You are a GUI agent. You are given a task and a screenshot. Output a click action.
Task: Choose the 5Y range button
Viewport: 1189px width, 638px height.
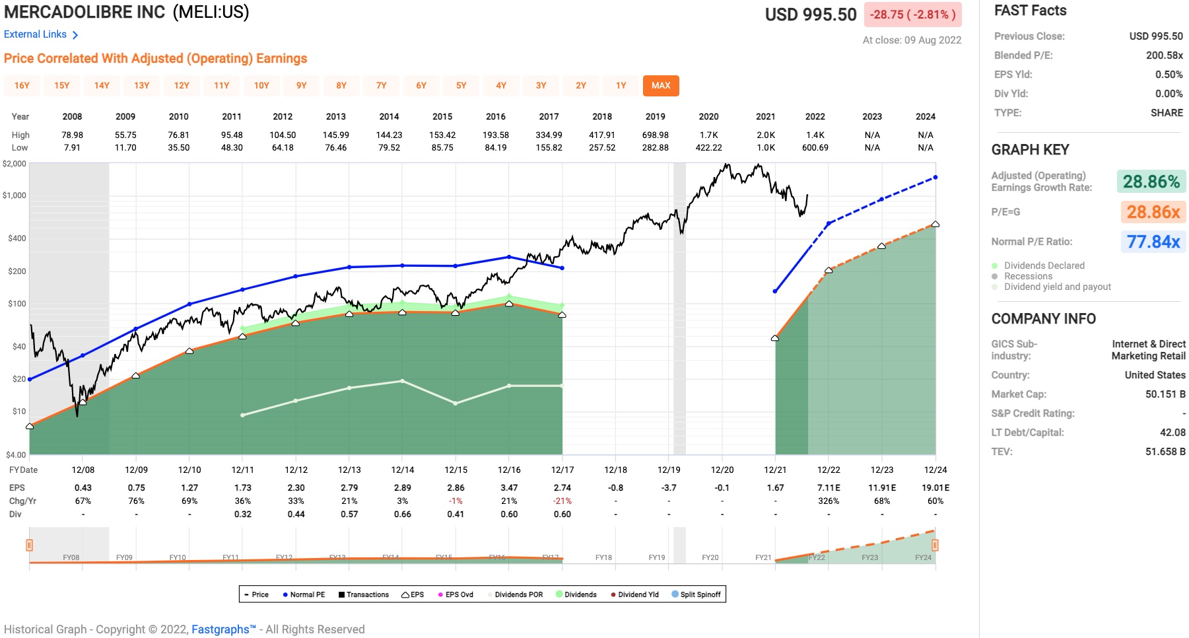tap(461, 86)
